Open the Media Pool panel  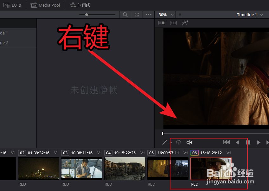coord(45,5)
